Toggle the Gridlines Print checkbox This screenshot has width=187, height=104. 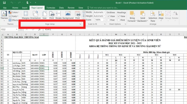pyautogui.click(x=108, y=20)
